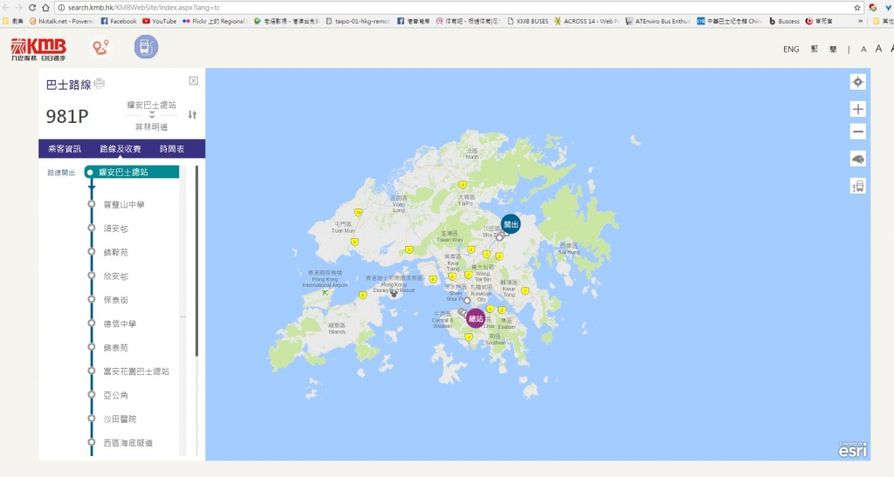Switch language to ENG
Screen dimensions: 894x477
[791, 50]
